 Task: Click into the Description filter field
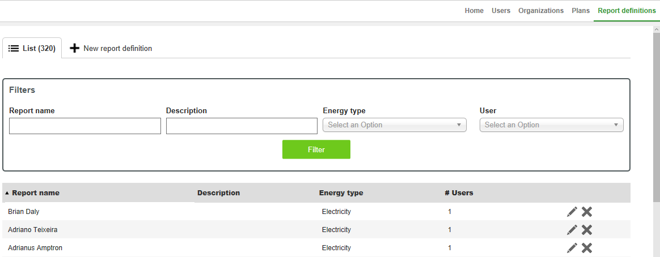point(242,126)
